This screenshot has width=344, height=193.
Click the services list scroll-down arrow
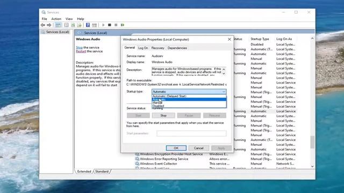tap(312, 167)
